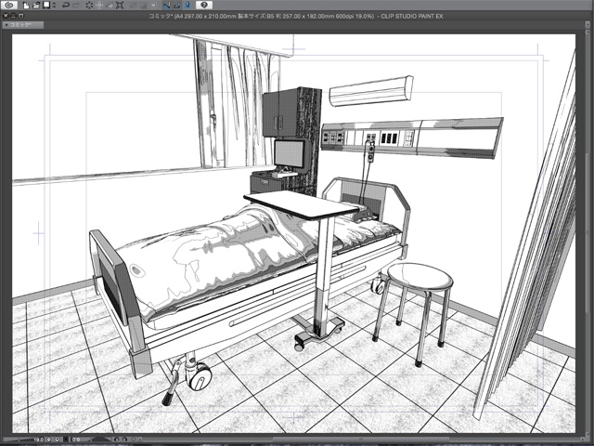Click the Clear Outside Selection icon
The height and width of the screenshot is (446, 594).
point(99,6)
